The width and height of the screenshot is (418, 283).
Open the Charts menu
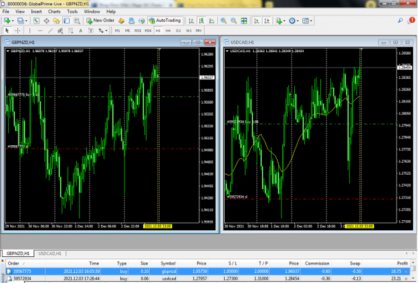pos(54,11)
